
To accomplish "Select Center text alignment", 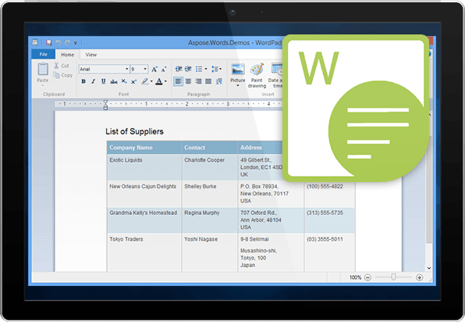I will (x=188, y=81).
